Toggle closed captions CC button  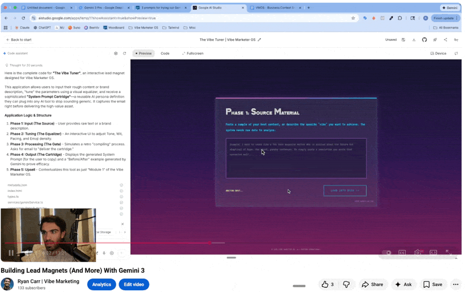pos(402,252)
